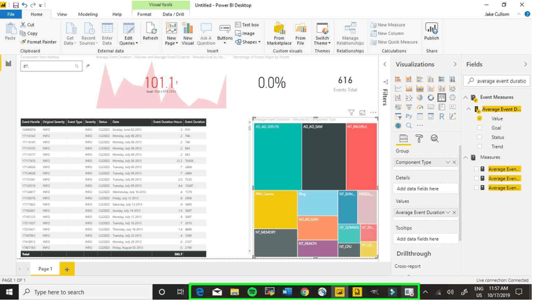Insert an Image from ribbon

click(245, 33)
